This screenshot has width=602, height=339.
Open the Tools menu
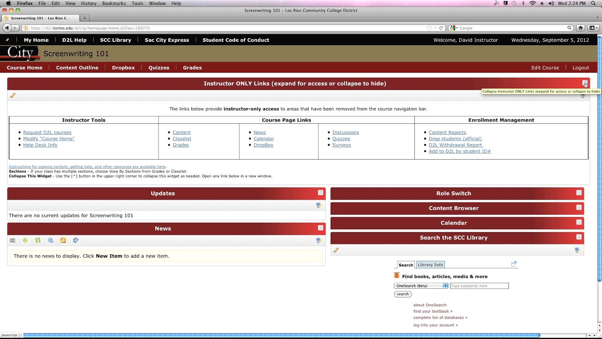point(137,3)
